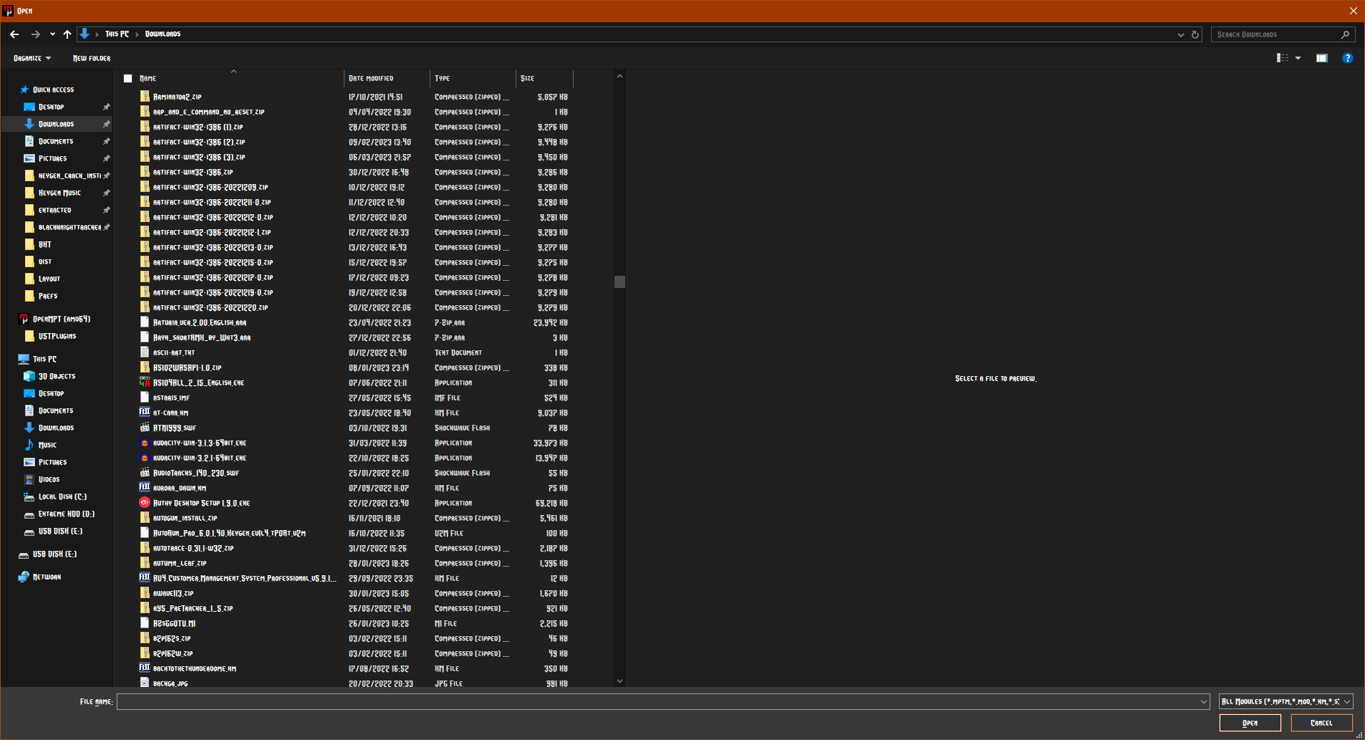Select the Authy Desktop Setup file icon
1365x740 pixels.
tap(145, 503)
